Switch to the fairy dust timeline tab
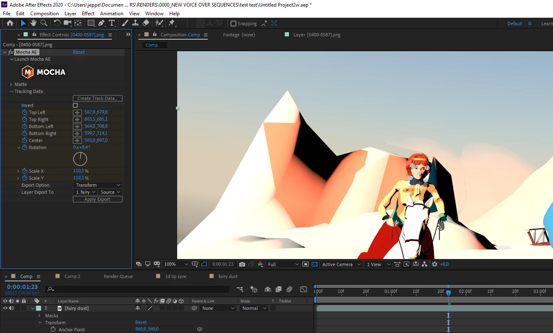Screen dimensions: 553x333 click(228, 276)
